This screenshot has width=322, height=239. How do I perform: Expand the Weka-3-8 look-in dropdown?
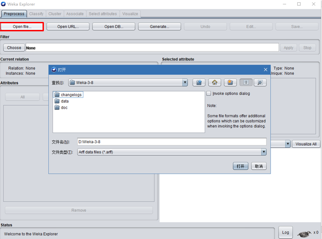(185, 82)
